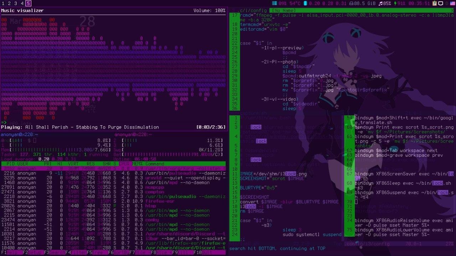Viewport: 456px width, 256px height.
Task: Click bindsym $mod+Tab workspace next line
Action: [x=396, y=151]
